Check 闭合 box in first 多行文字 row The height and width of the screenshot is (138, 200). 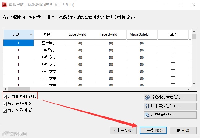pyautogui.click(x=173, y=57)
